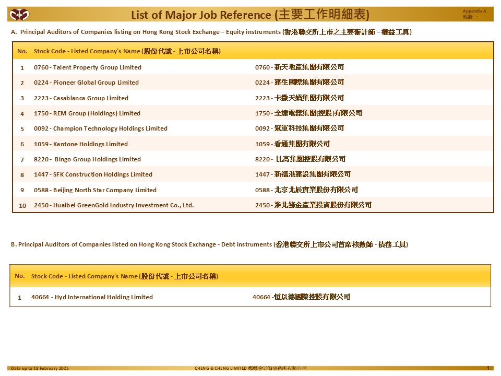Screen dimensions: 501x376
Task: Click Chinese name '40664 - 恒以德國際控股有限公司'
Action: pos(301,297)
